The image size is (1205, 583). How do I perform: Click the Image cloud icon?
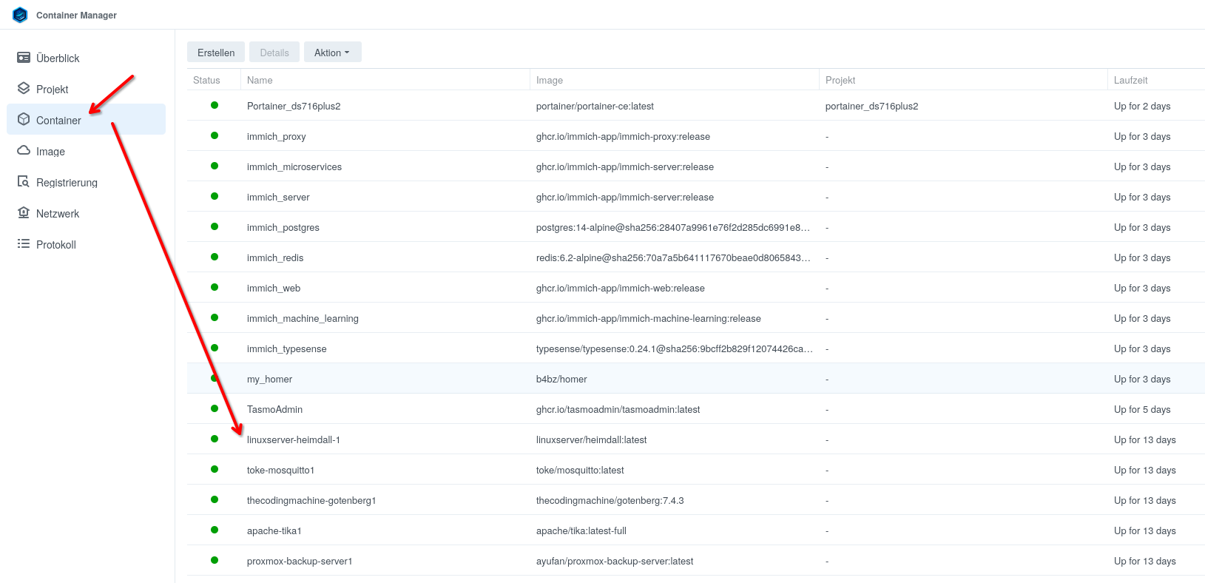(24, 151)
